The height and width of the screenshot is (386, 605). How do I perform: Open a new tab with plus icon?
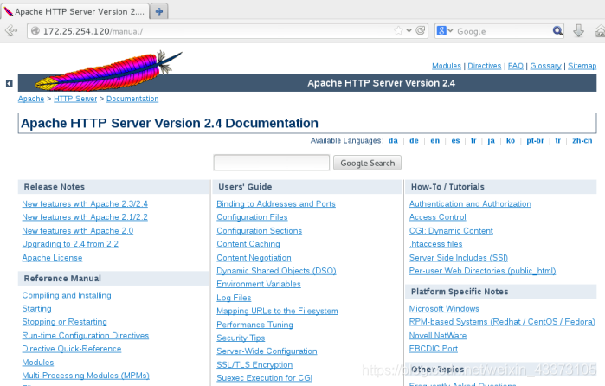point(159,11)
